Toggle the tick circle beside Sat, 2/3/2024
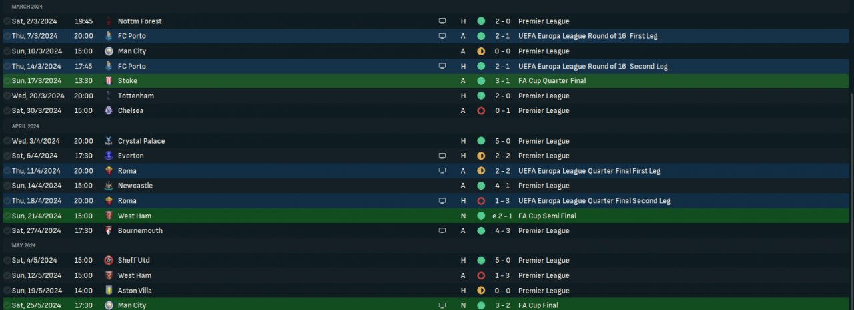Viewport: 854px width, 310px height. coord(7,21)
